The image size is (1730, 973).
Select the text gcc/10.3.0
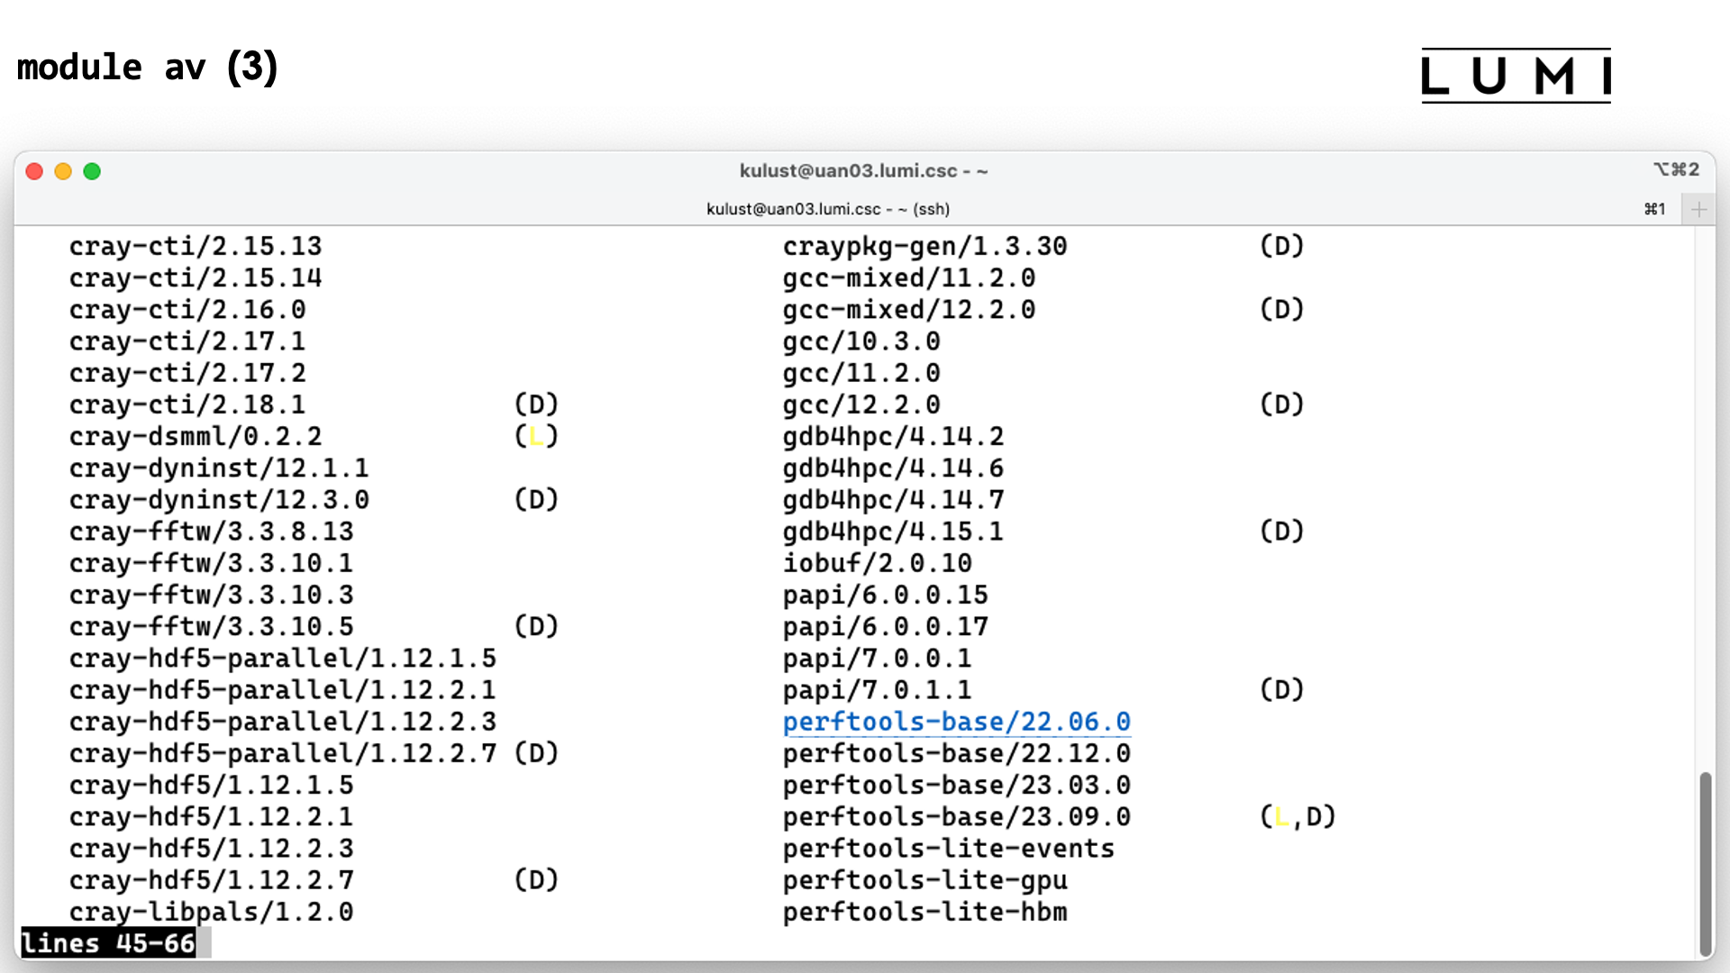pos(861,341)
